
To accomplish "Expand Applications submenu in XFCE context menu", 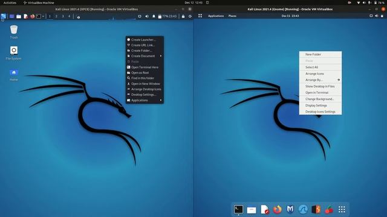I will [x=145, y=101].
